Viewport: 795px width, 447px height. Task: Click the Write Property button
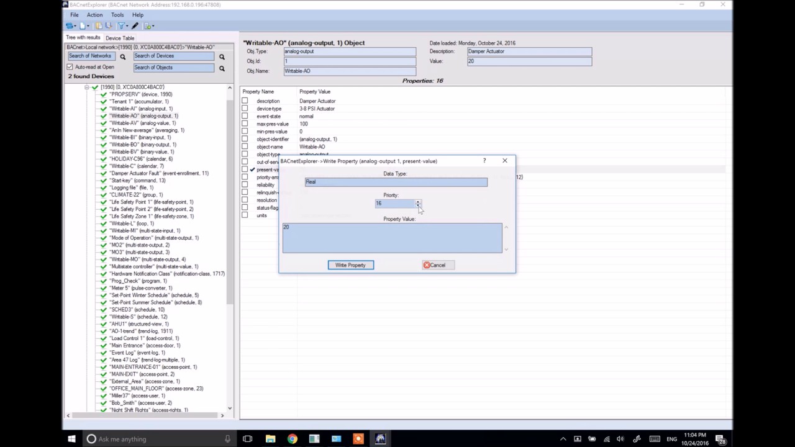click(x=351, y=265)
